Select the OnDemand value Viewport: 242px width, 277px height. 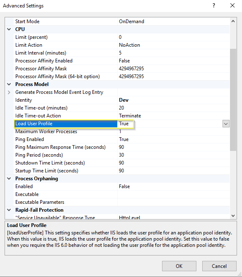coord(131,21)
